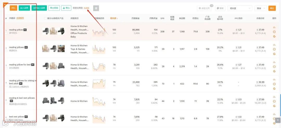Open bar chart icon for reading pillow for bed
The width and height of the screenshot is (281, 128).
pyautogui.click(x=274, y=62)
